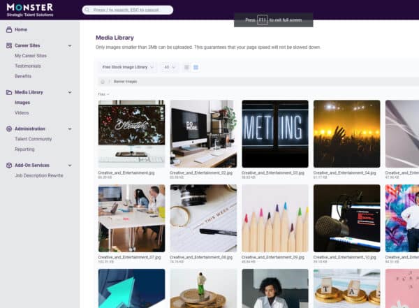419x308 pixels.
Task: Click the Creative_and_Entertainment_08.jpg filename
Action: coord(201,257)
